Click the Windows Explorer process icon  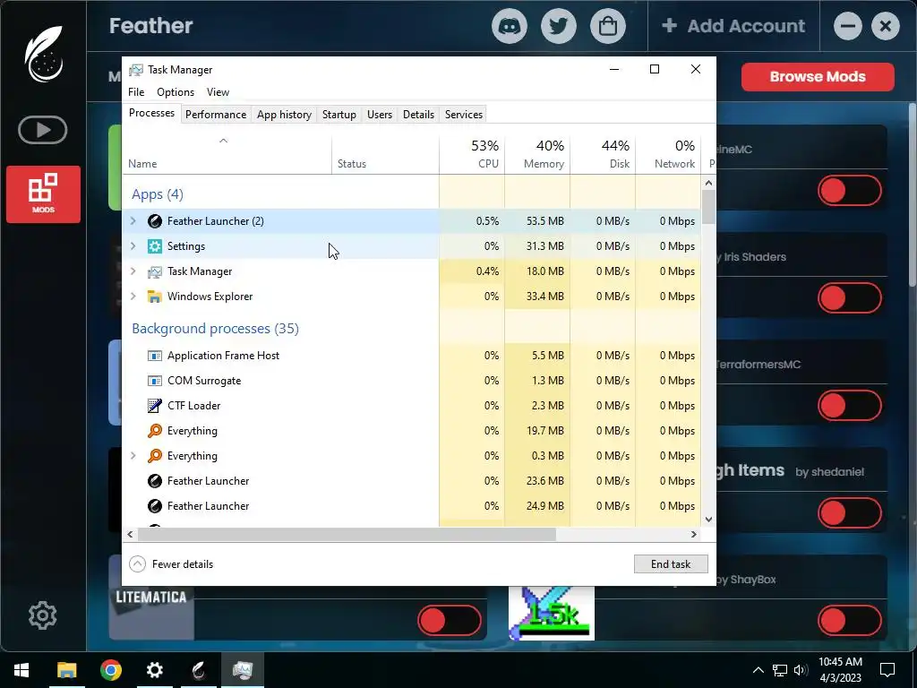pos(154,297)
